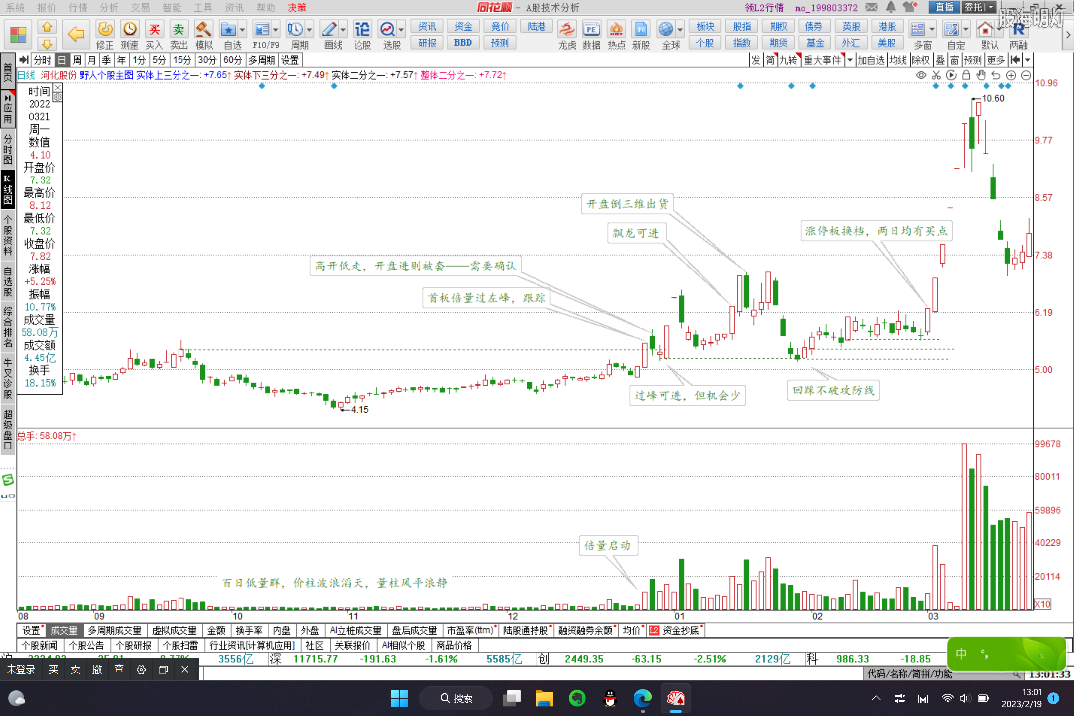Click the 自选 watchlist star icon
Image resolution: width=1074 pixels, height=716 pixels.
[x=228, y=30]
